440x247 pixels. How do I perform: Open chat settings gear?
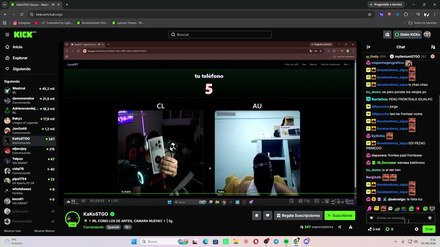point(417,229)
